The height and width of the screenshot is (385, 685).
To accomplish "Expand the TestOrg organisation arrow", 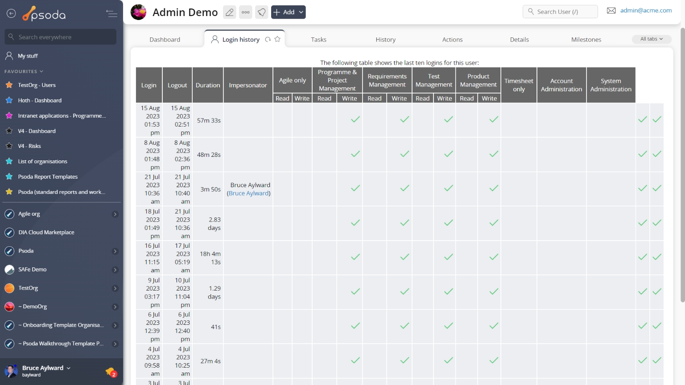I will pyautogui.click(x=115, y=288).
